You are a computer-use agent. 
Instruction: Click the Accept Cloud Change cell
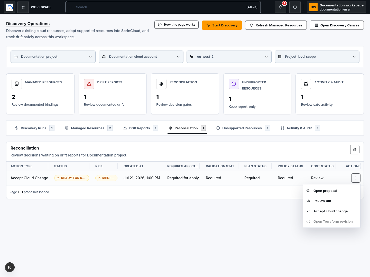coord(29,178)
